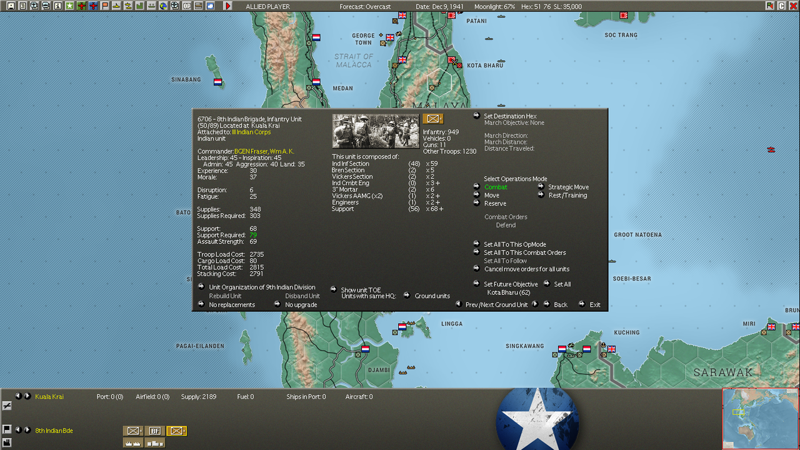
Task: Click the information 'i' toolbar icon
Action: (57, 6)
